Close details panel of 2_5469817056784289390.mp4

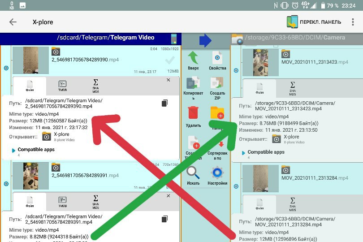[169, 80]
